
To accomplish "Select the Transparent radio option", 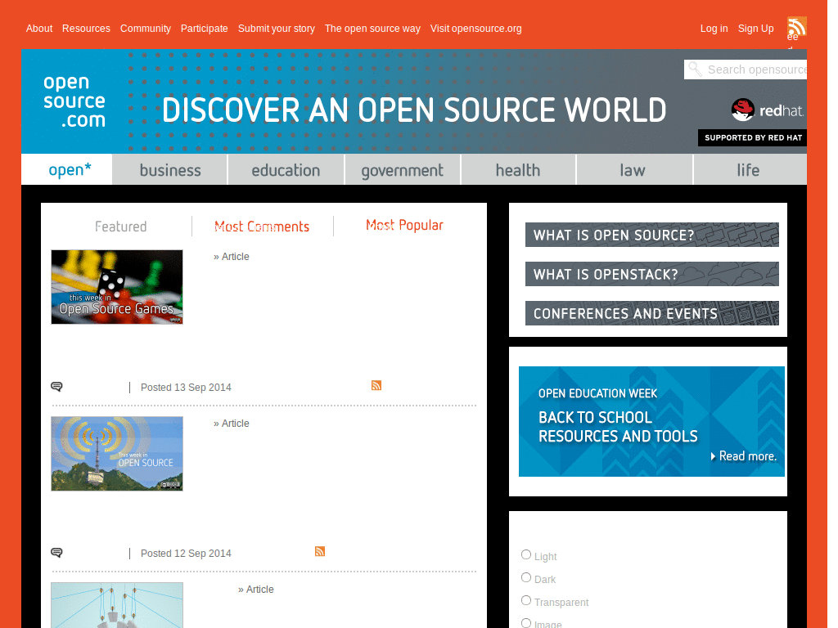I will coord(526,601).
